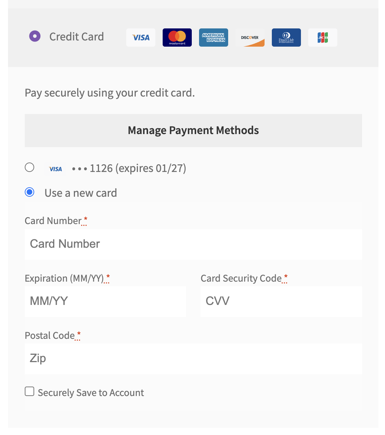
Task: Click the Discover card brand icon
Action: (x=250, y=38)
